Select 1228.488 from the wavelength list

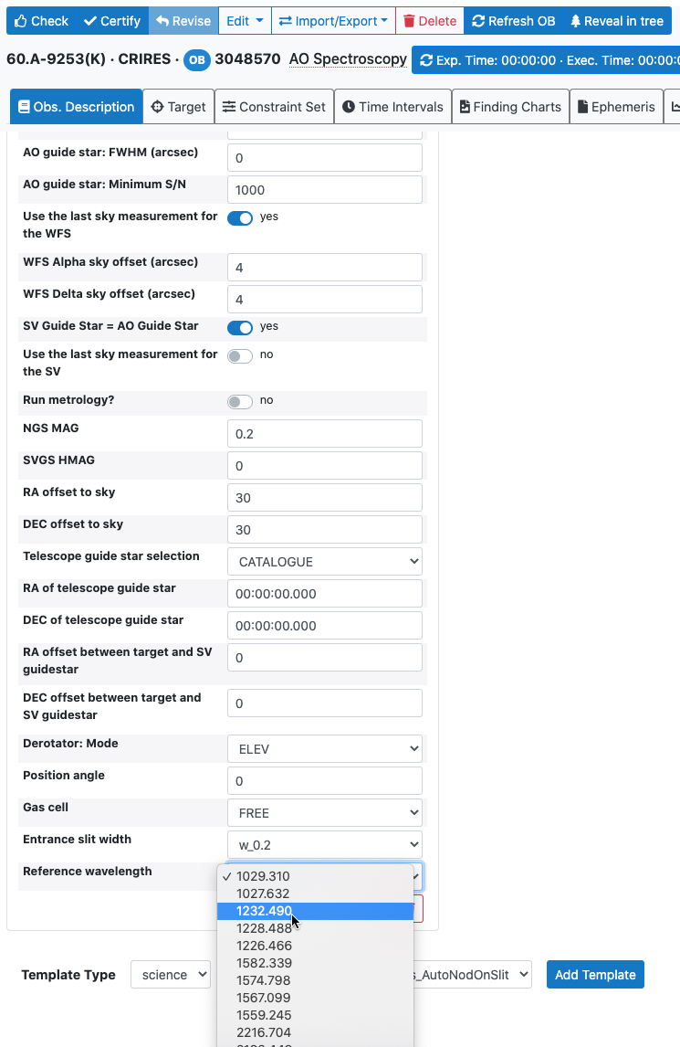(x=264, y=928)
